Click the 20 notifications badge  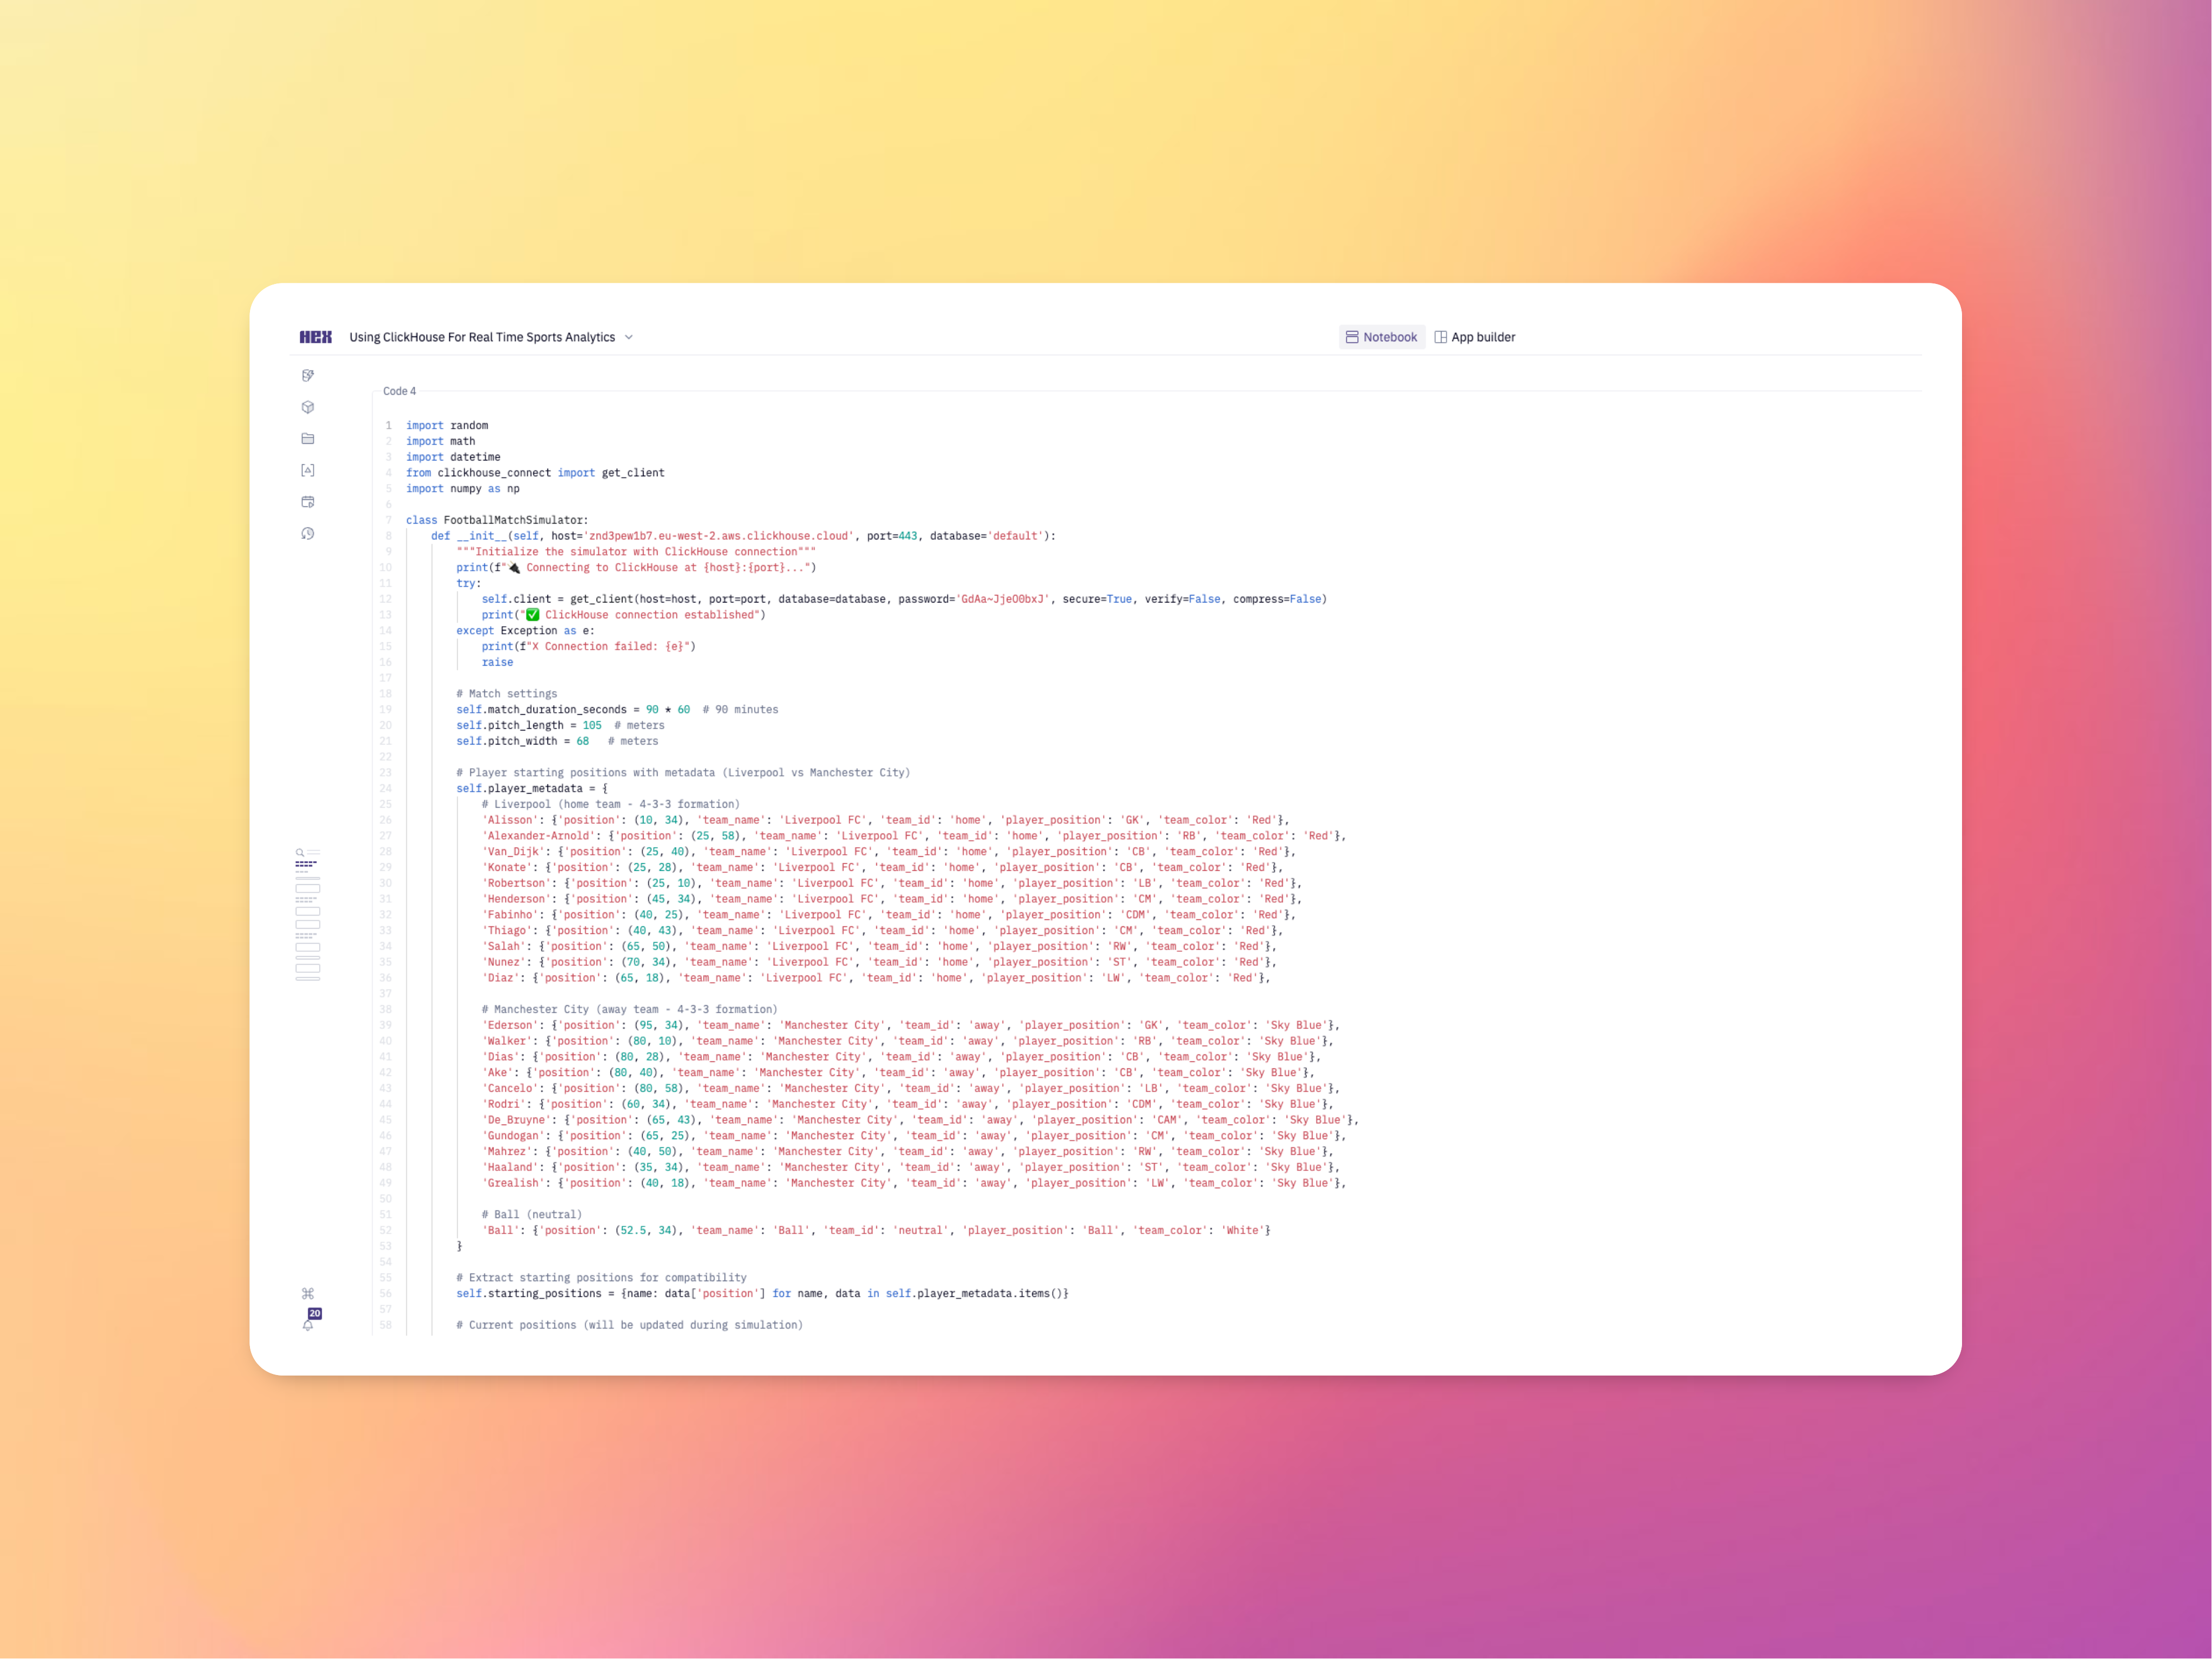(315, 1313)
